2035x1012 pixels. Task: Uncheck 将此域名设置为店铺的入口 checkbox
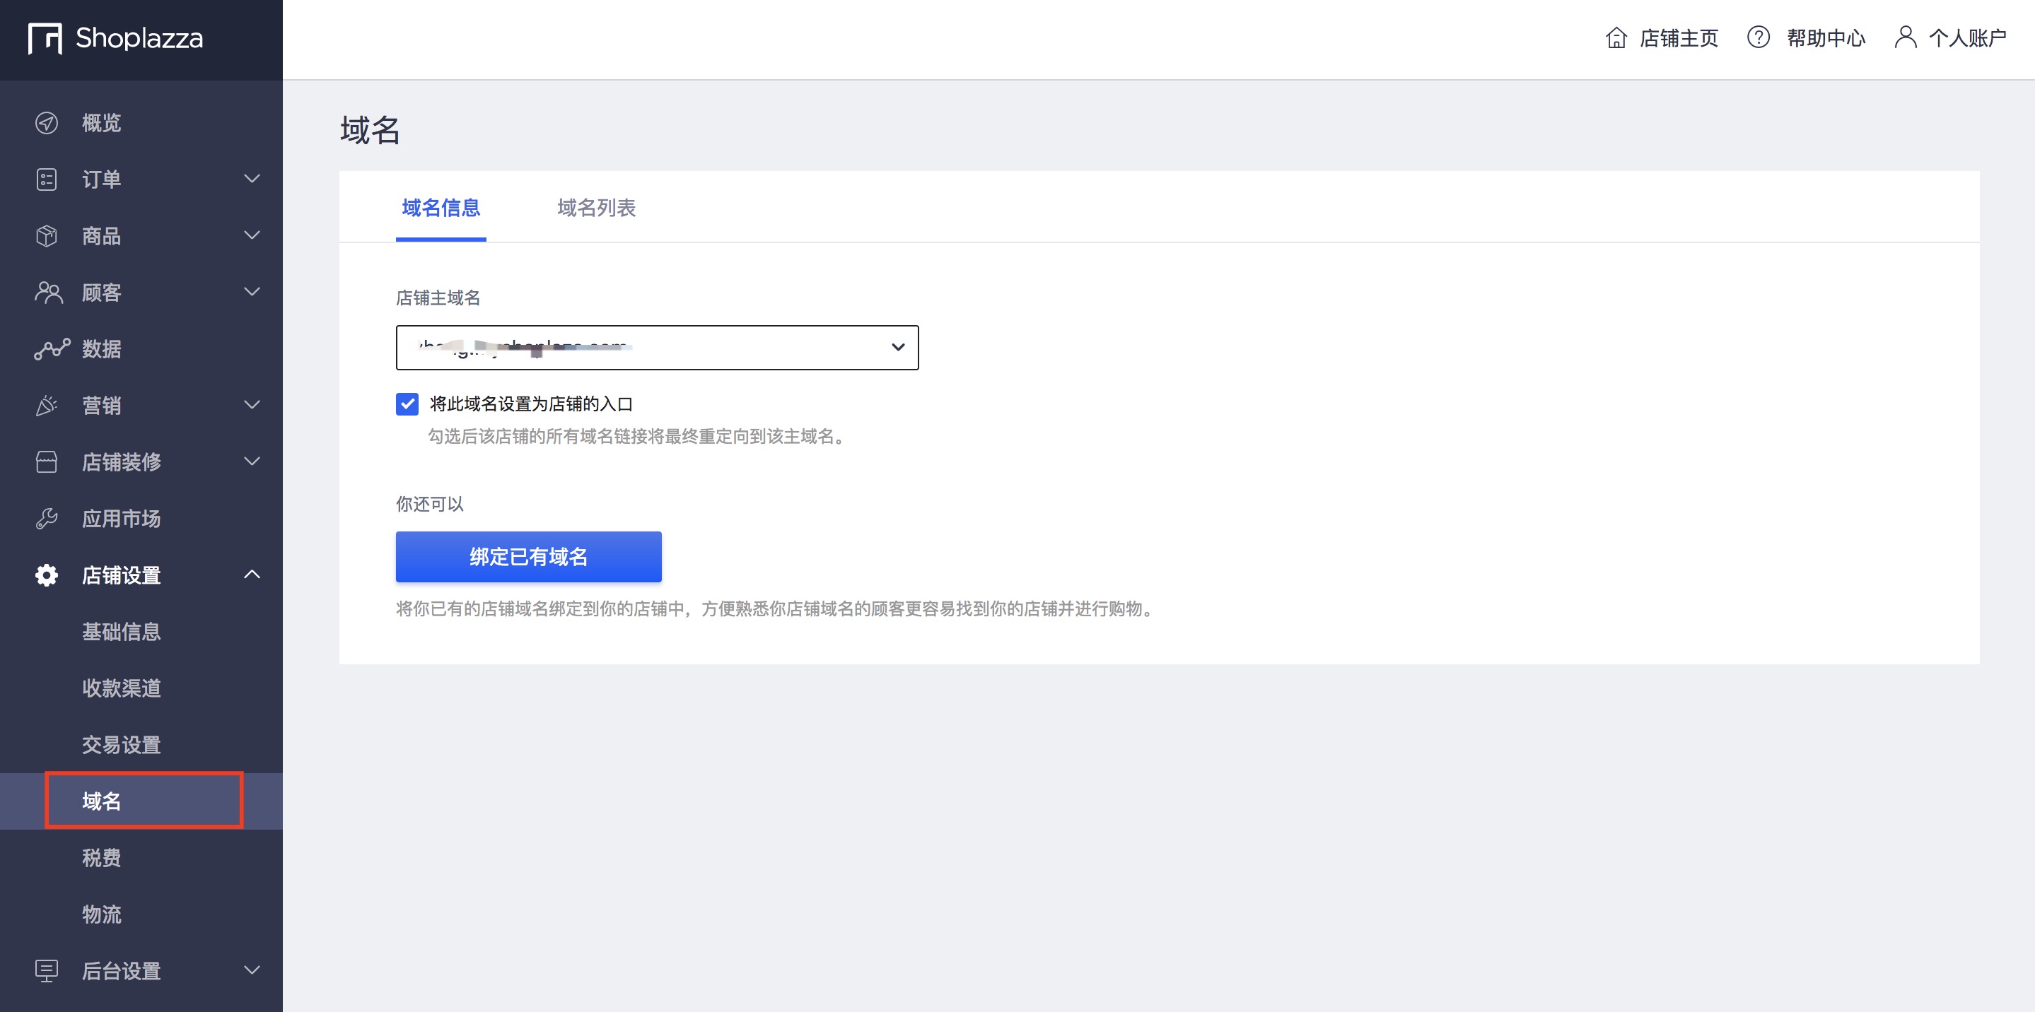tap(407, 404)
